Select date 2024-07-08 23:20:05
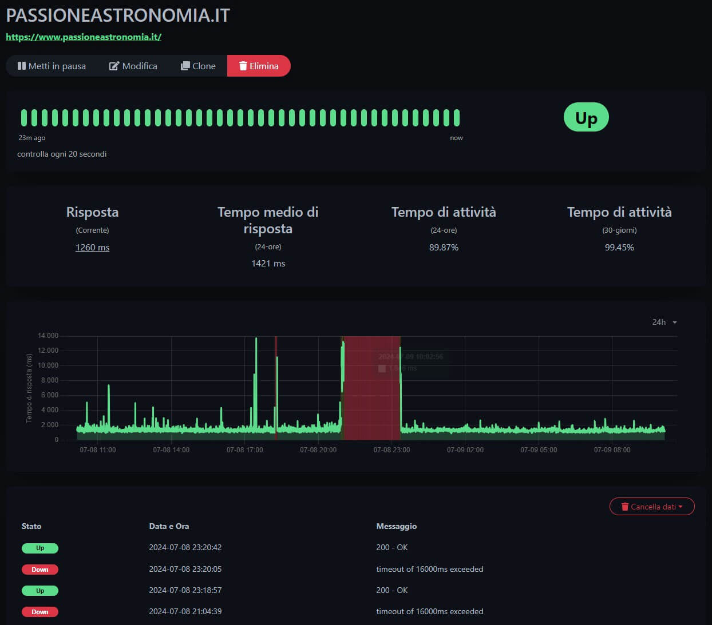Image resolution: width=712 pixels, height=625 pixels. click(185, 569)
